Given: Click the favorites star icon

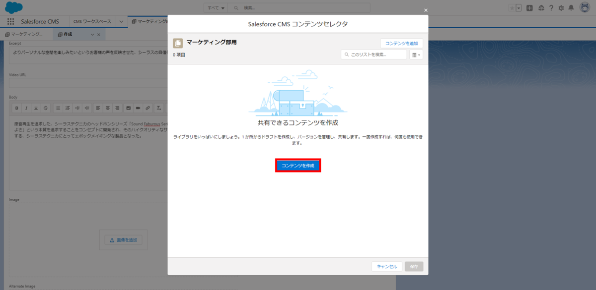Looking at the screenshot, I should [512, 8].
